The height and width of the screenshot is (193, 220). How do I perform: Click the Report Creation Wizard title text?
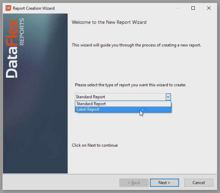click(34, 8)
